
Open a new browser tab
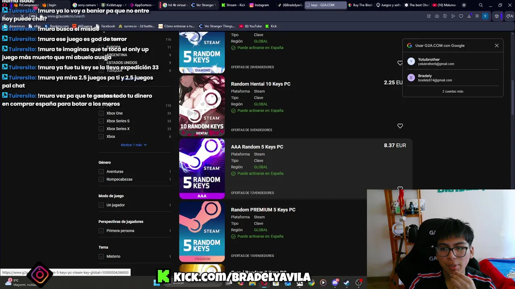point(464,5)
